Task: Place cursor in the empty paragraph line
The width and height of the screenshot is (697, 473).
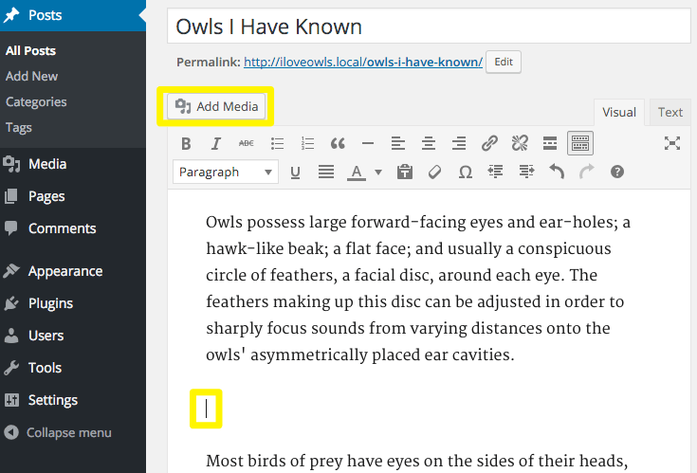Action: 206,409
